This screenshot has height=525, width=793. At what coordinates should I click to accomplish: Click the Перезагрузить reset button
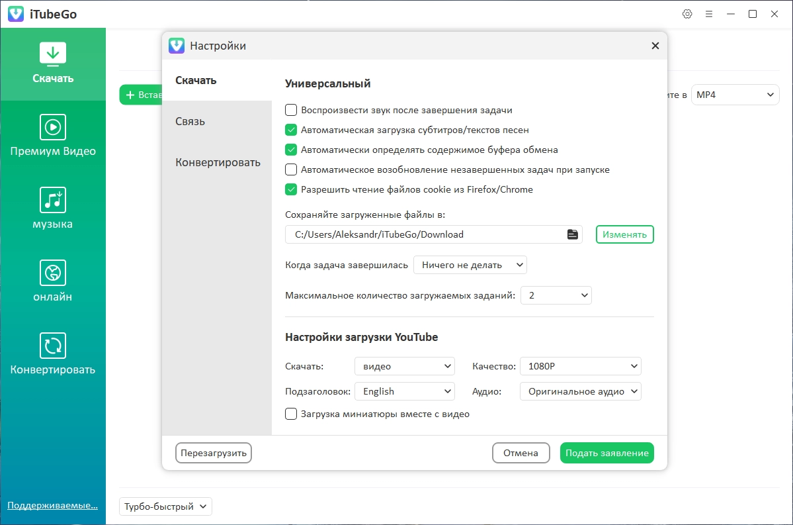click(214, 453)
